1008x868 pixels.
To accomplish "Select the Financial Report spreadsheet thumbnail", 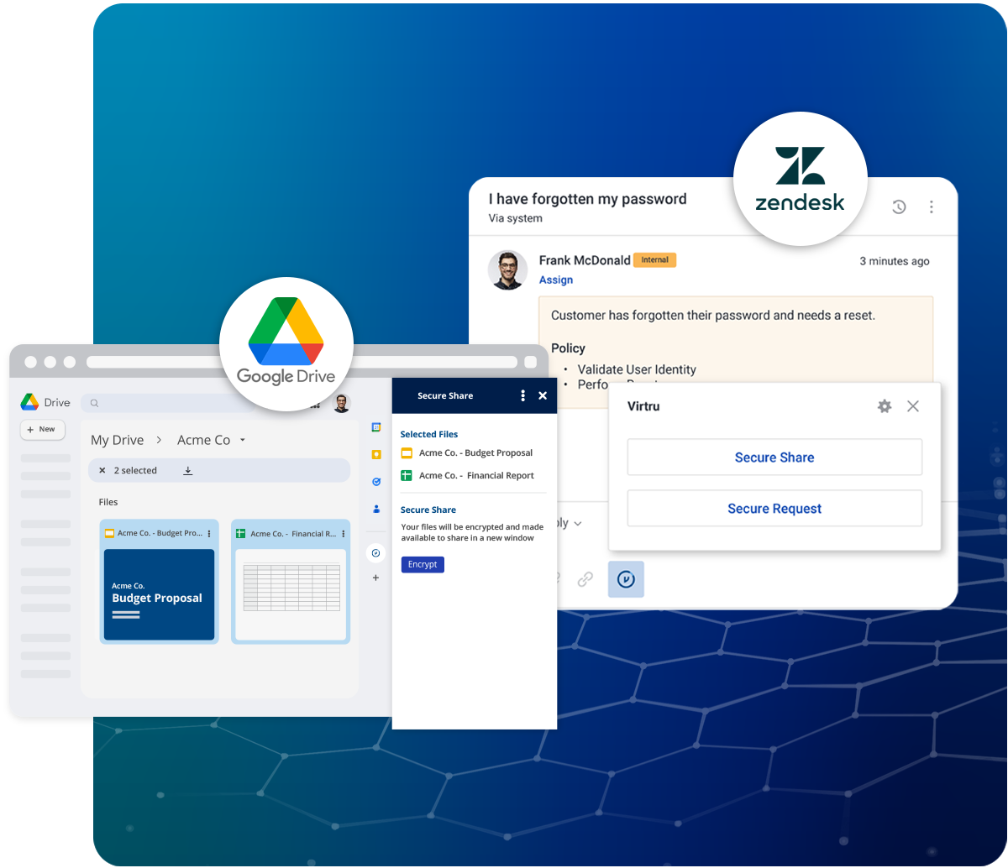I will click(x=291, y=594).
